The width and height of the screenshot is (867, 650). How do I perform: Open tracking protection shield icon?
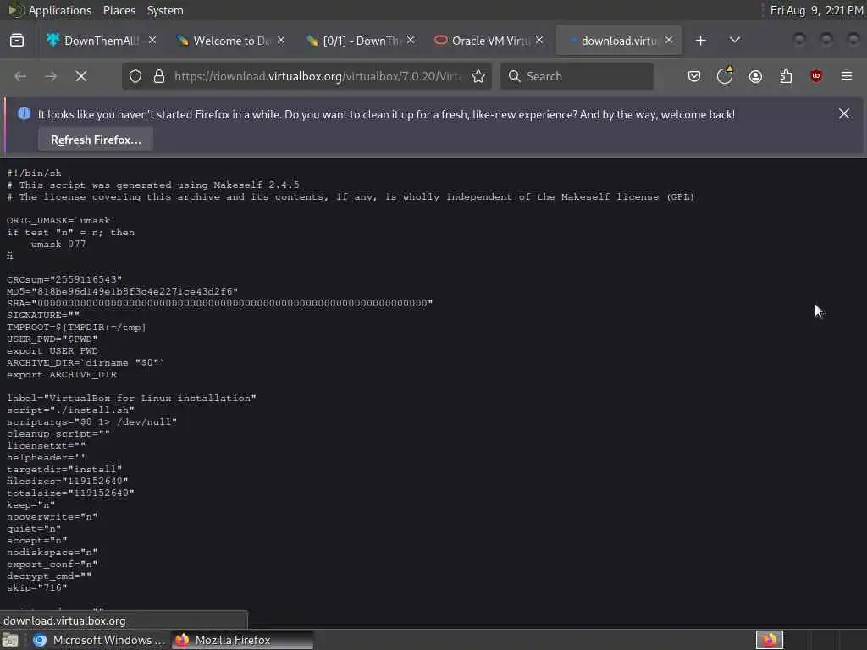pos(135,76)
